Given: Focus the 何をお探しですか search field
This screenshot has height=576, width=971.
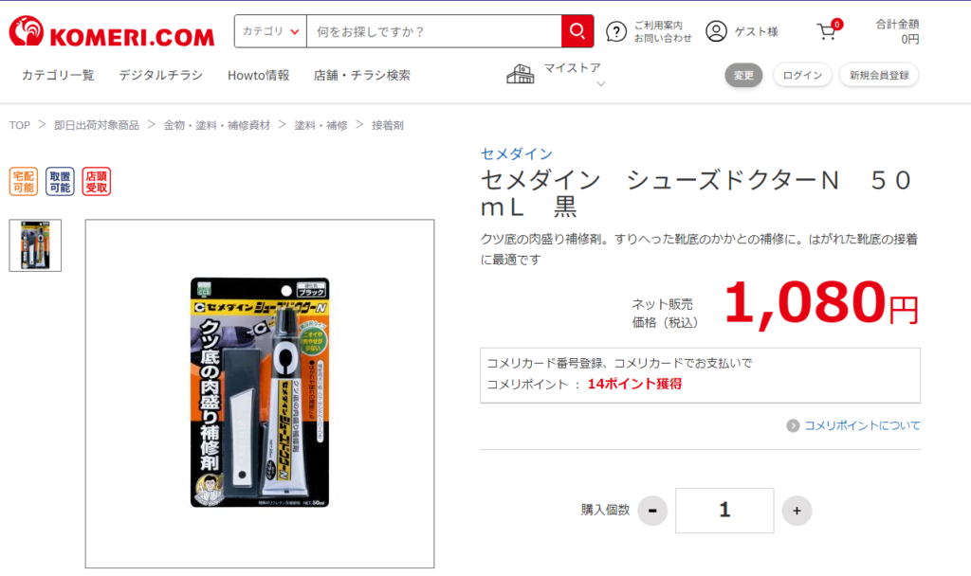Looking at the screenshot, I should [434, 31].
